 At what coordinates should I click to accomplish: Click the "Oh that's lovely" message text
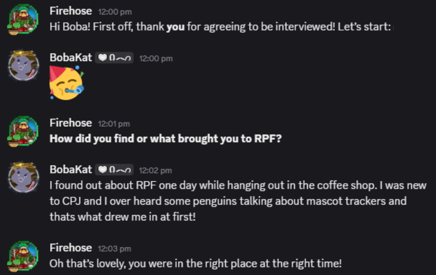(195, 264)
